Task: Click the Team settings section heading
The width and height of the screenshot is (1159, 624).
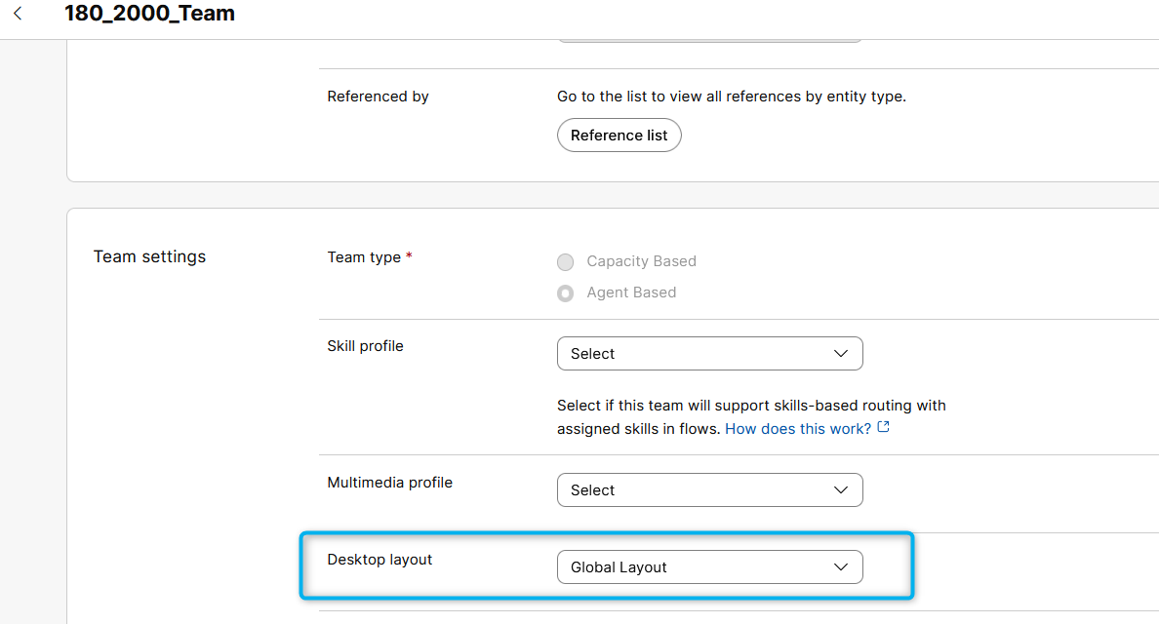Action: click(x=149, y=256)
